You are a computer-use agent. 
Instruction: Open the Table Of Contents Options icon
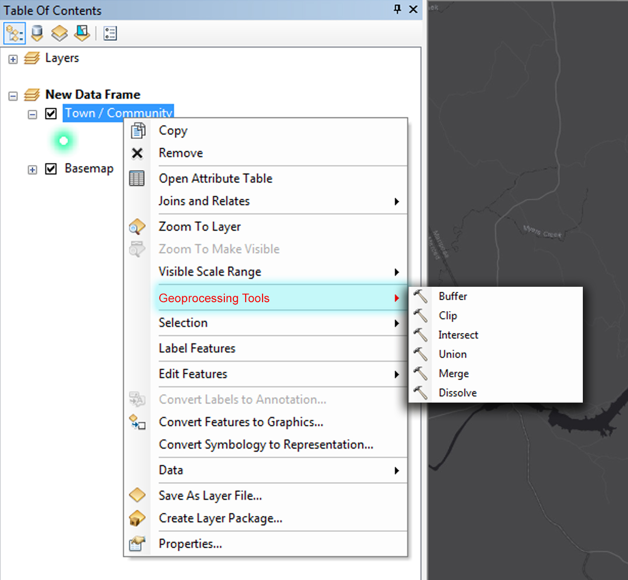(110, 33)
